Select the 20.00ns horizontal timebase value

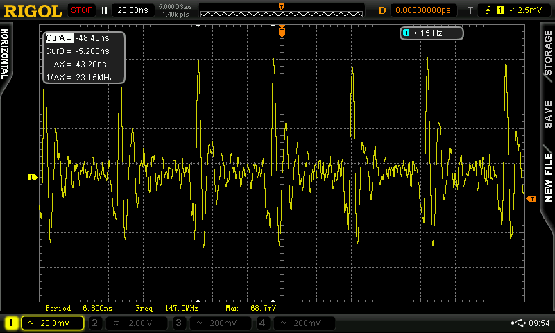(133, 10)
